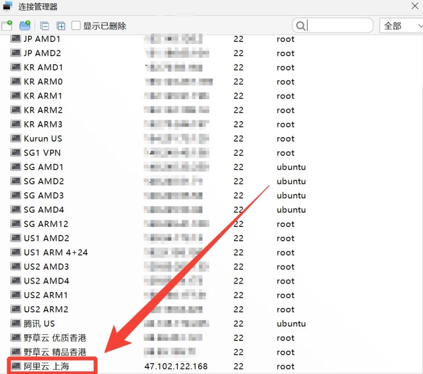Pick the US2 ARM2 connection entry
This screenshot has height=374, width=423.
point(46,310)
